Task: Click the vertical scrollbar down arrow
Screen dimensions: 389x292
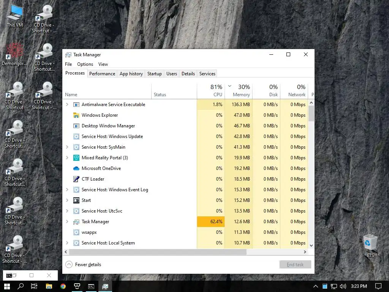Action: (x=312, y=246)
